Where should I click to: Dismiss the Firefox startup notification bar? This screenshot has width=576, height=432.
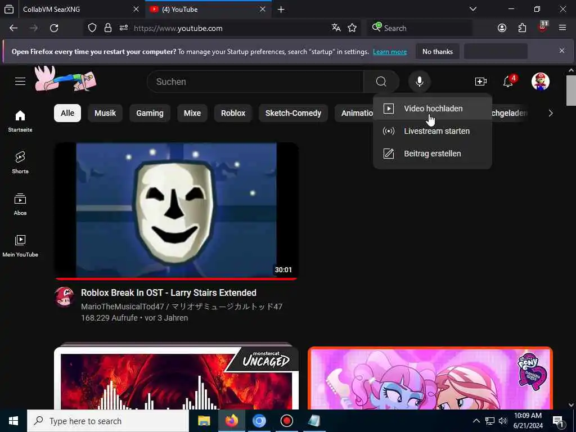(x=562, y=51)
